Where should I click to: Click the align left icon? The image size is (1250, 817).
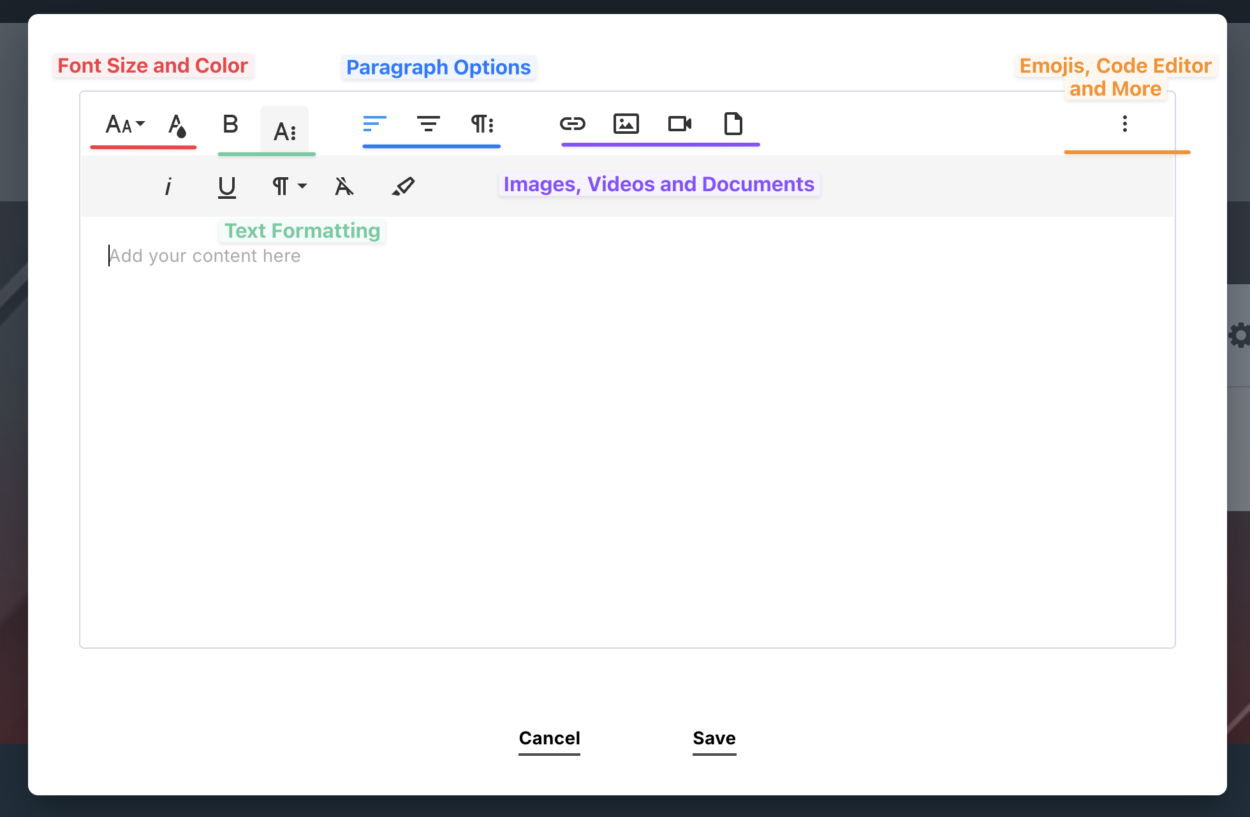point(374,124)
